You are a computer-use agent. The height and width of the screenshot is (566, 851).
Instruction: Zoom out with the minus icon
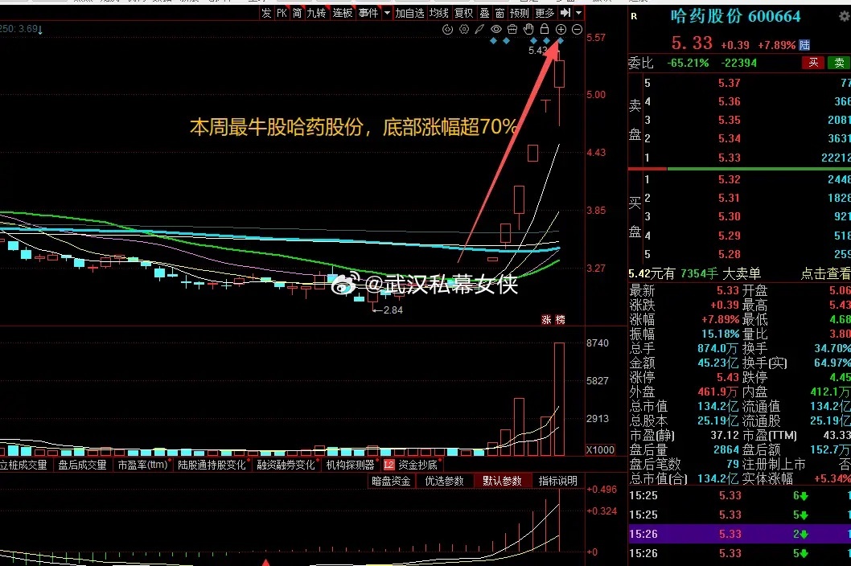[577, 30]
